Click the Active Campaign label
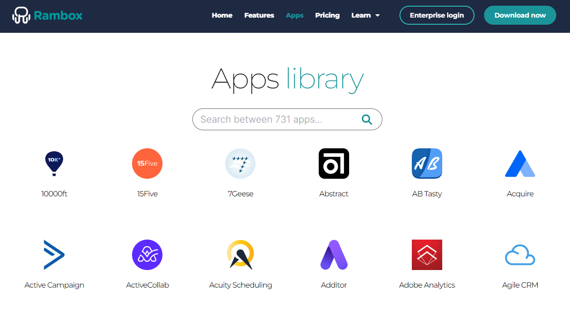The width and height of the screenshot is (570, 309). pos(54,285)
